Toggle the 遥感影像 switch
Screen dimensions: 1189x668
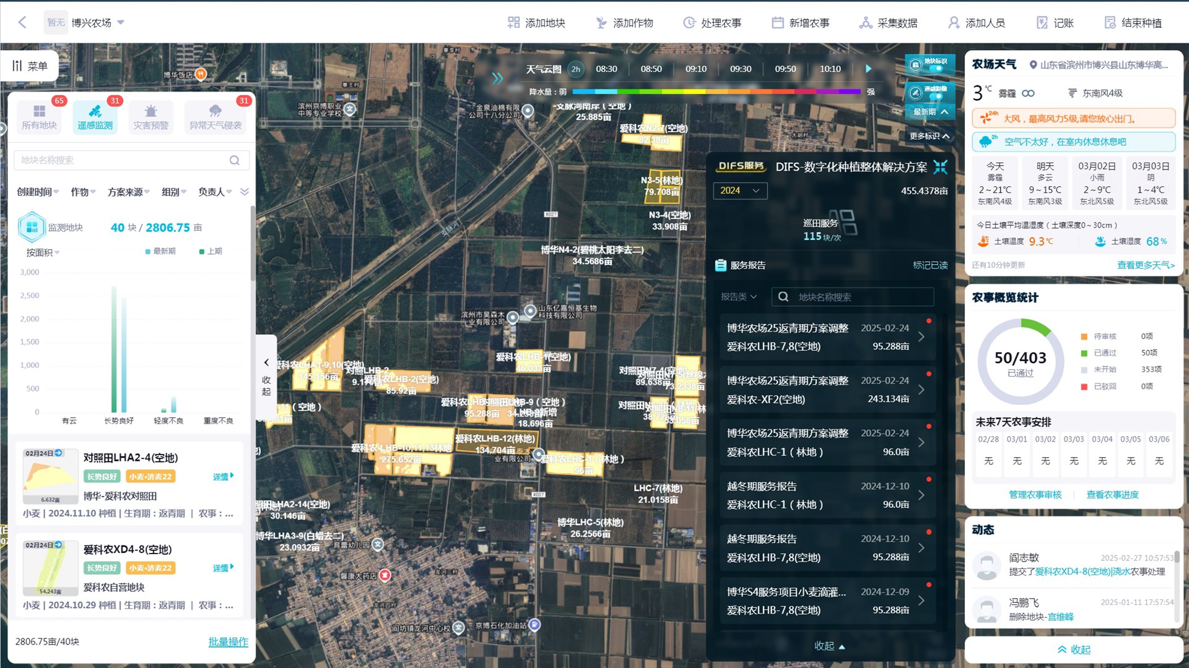pyautogui.click(x=935, y=96)
